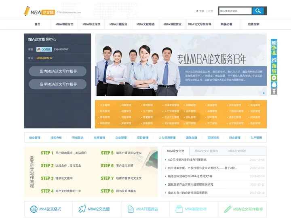
Task: Switch to the MBA论文综述 tab
Action: coord(237,151)
